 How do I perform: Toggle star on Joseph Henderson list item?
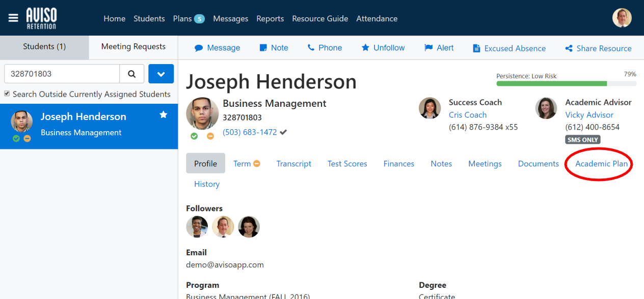pyautogui.click(x=164, y=115)
